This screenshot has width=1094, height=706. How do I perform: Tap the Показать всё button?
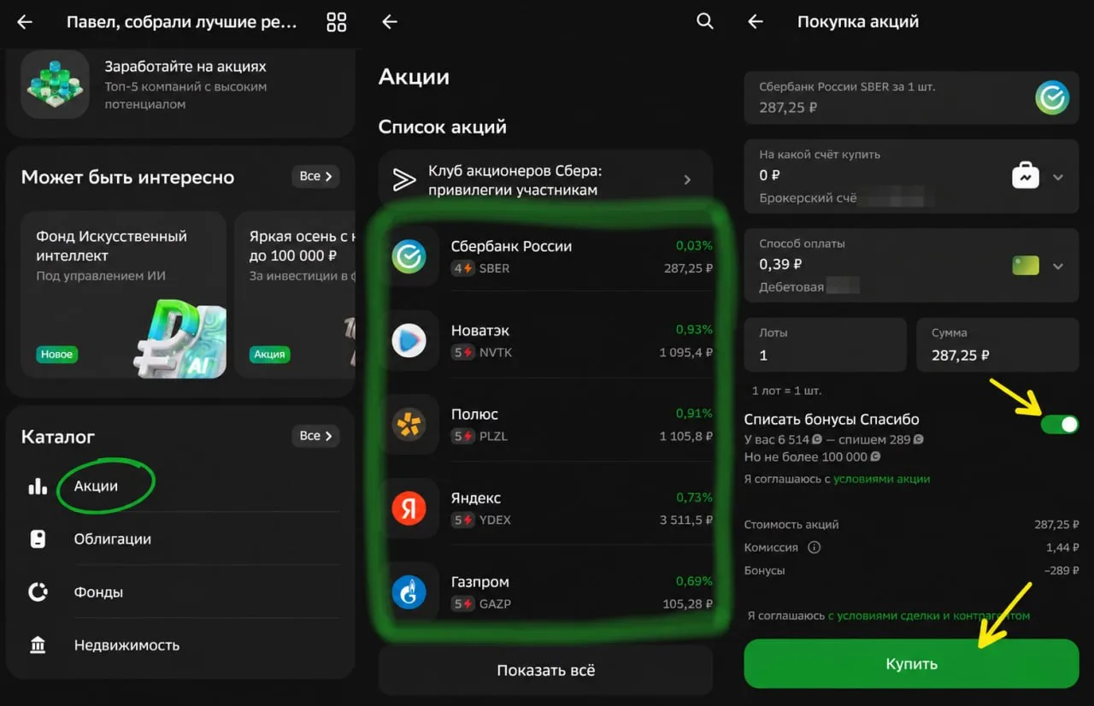[x=545, y=670]
